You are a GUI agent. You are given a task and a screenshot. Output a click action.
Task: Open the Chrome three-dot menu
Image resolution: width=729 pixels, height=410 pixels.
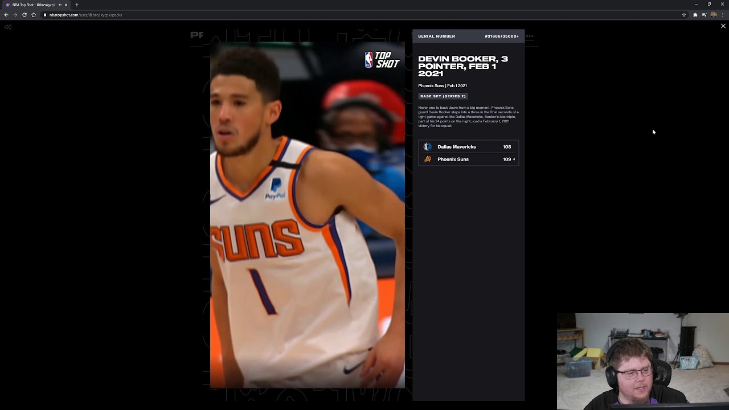[723, 15]
